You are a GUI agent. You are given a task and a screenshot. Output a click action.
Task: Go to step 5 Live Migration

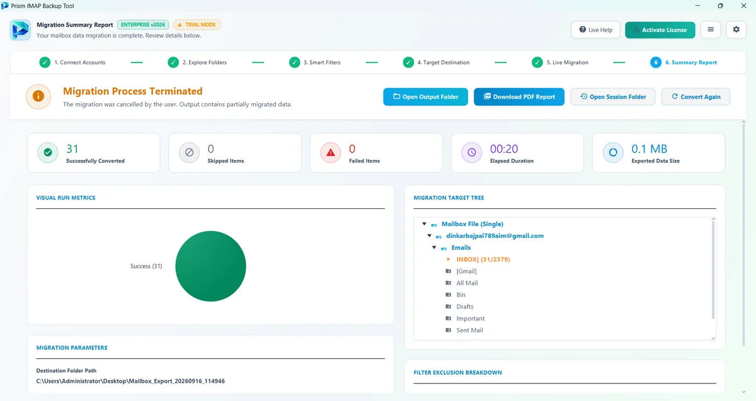pos(560,62)
